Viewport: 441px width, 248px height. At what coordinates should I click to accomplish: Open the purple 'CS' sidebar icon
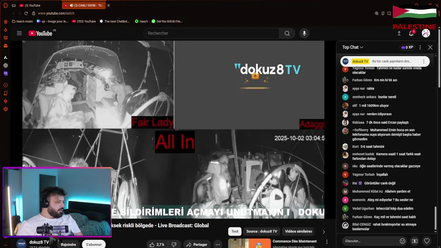click(6, 73)
